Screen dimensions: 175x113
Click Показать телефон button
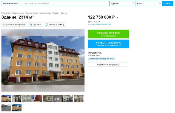[x=108, y=34]
